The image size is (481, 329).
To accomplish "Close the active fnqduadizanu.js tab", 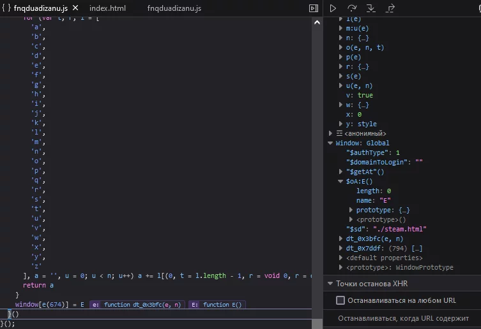I will (75, 9).
